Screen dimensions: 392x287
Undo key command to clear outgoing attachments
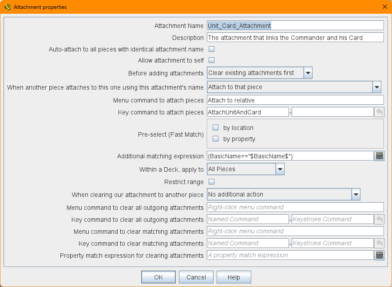point(379,219)
